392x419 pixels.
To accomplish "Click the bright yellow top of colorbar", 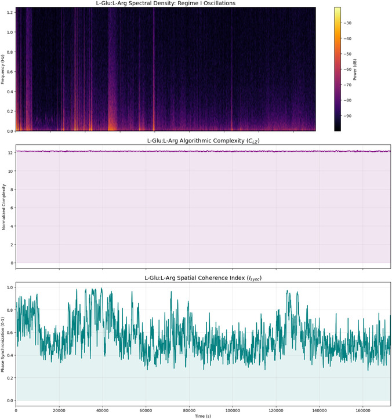I will point(337,9).
